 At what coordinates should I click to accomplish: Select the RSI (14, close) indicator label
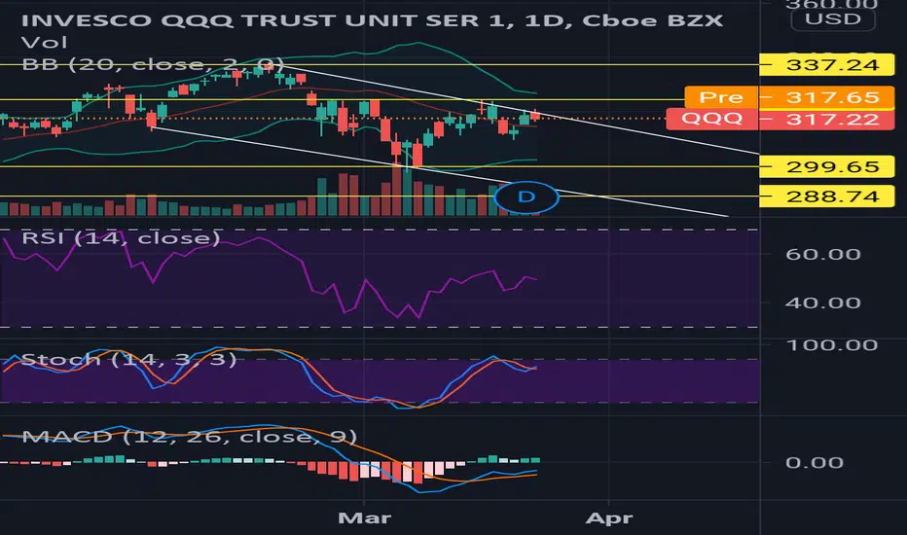pos(121,237)
